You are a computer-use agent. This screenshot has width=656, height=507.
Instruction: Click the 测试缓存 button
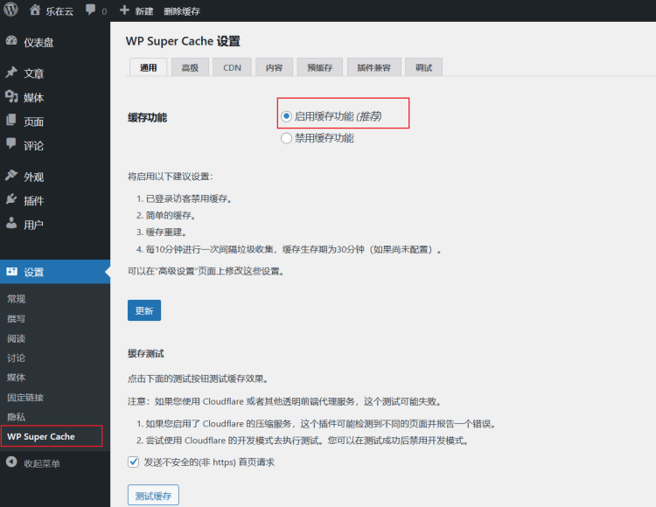(153, 496)
